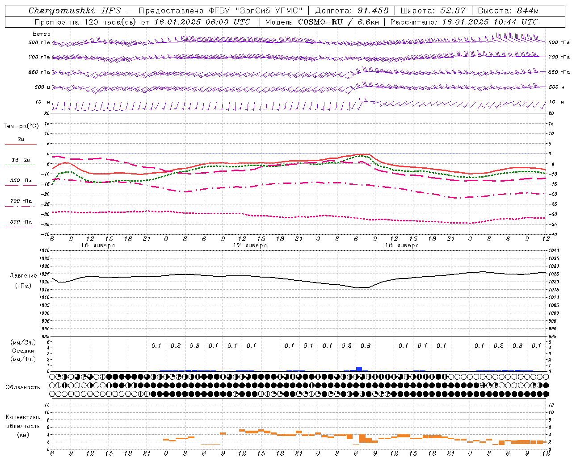The height and width of the screenshot is (457, 572).
Task: Click '-40' on the left temperature axis
Action: (x=45, y=234)
